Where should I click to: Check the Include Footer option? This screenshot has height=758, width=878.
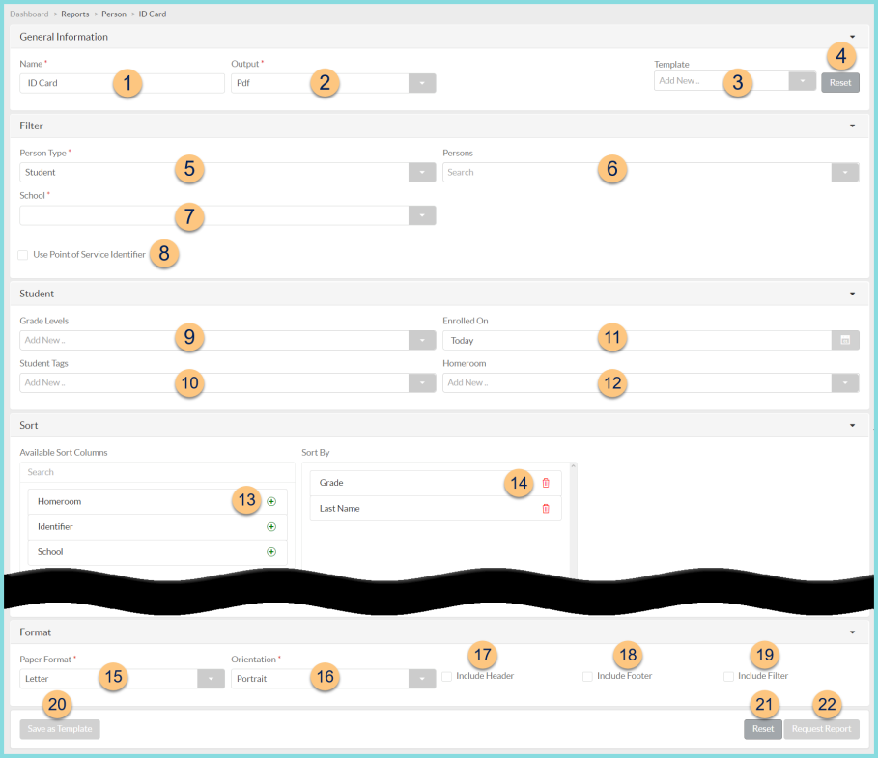coord(587,676)
